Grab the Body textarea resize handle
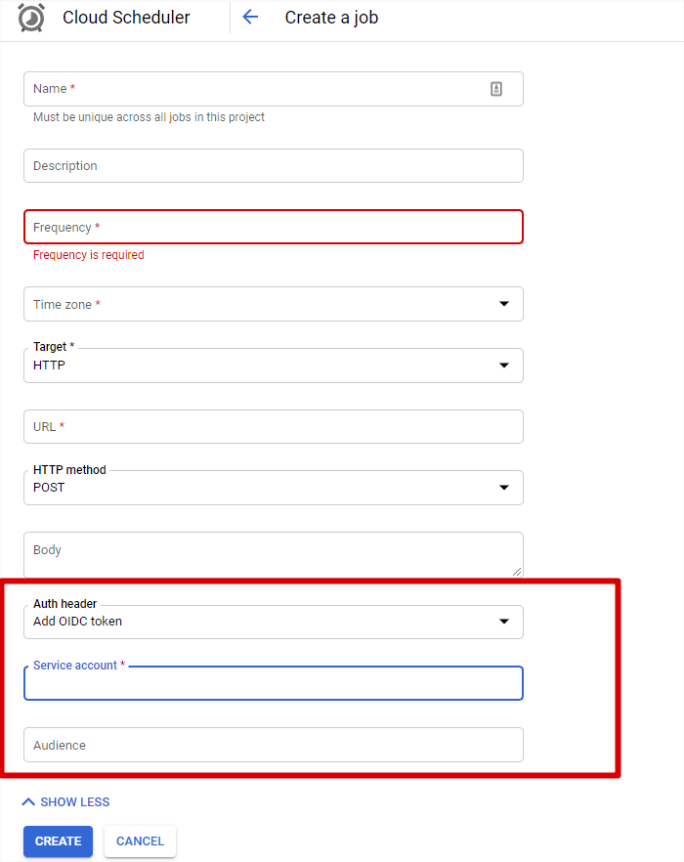 517,571
